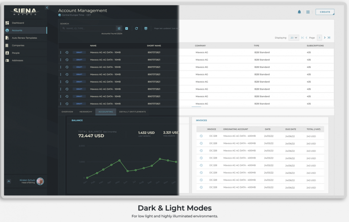Screen dimensions: 349x222
Task: Sort invoices by ORIGINATING ACCOUNT header
Action: click(x=235, y=129)
